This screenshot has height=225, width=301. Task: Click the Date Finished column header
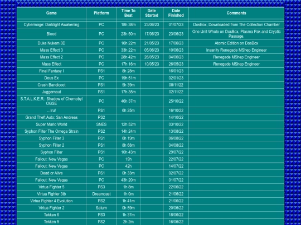coord(176,13)
